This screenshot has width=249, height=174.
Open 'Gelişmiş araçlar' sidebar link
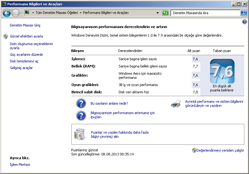coord(21,68)
